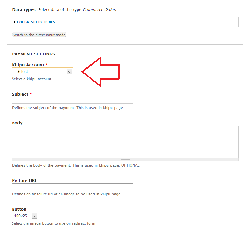Grab the Body textarea resize grip bar
This screenshot has width=250, height=240.
(125, 159)
